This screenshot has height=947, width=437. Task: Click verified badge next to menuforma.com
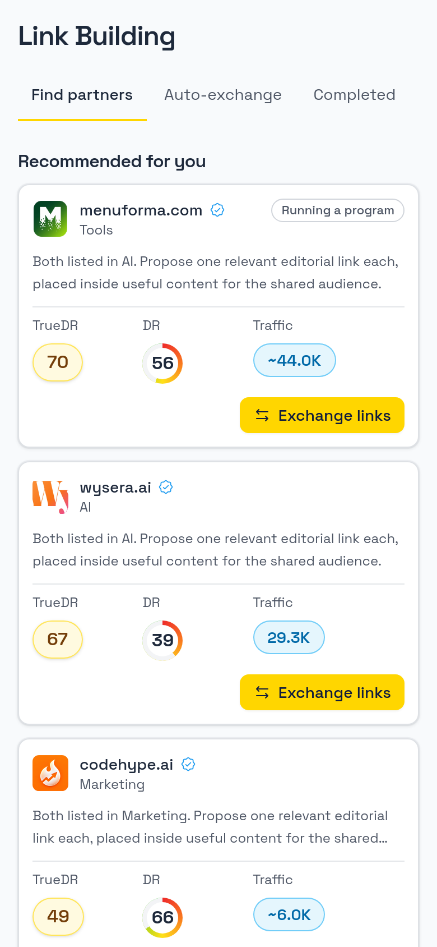point(217,210)
